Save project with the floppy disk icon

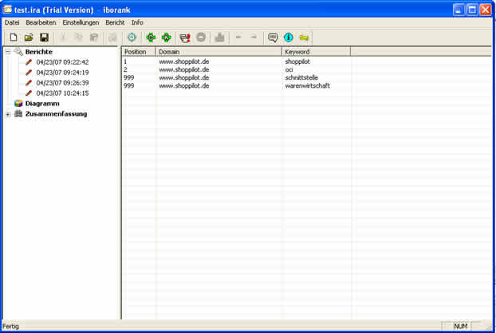(45, 38)
